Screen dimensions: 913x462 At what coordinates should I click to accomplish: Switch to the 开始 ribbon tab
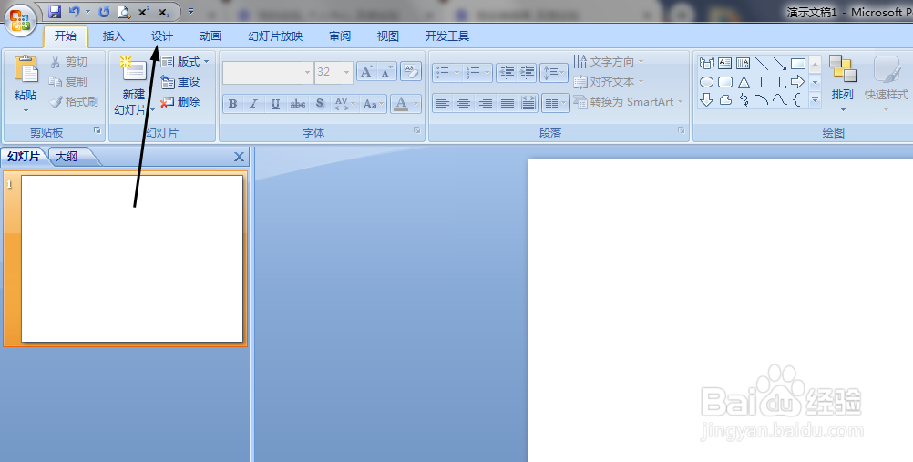pyautogui.click(x=66, y=36)
